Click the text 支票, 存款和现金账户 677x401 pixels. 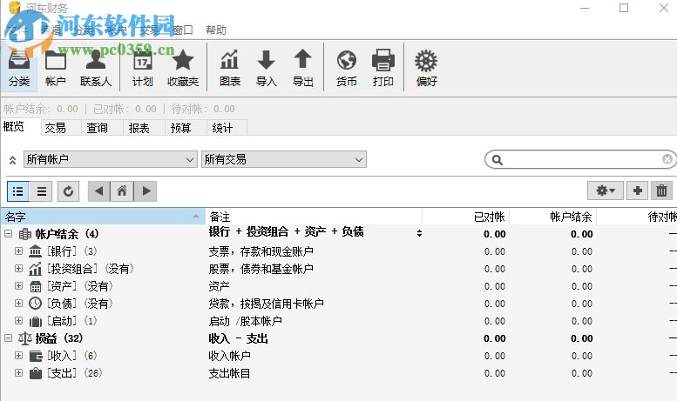coord(261,251)
